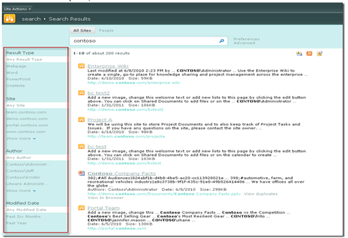Click the Enterprise Wiki result icon
Image resolution: width=348 pixels, height=238 pixels.
point(82,66)
